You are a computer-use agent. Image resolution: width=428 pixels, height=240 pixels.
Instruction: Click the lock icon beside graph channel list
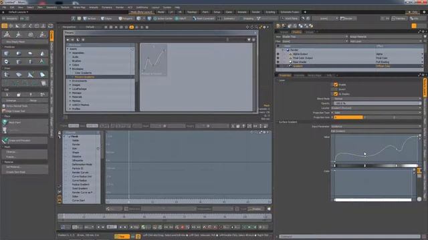point(60,133)
